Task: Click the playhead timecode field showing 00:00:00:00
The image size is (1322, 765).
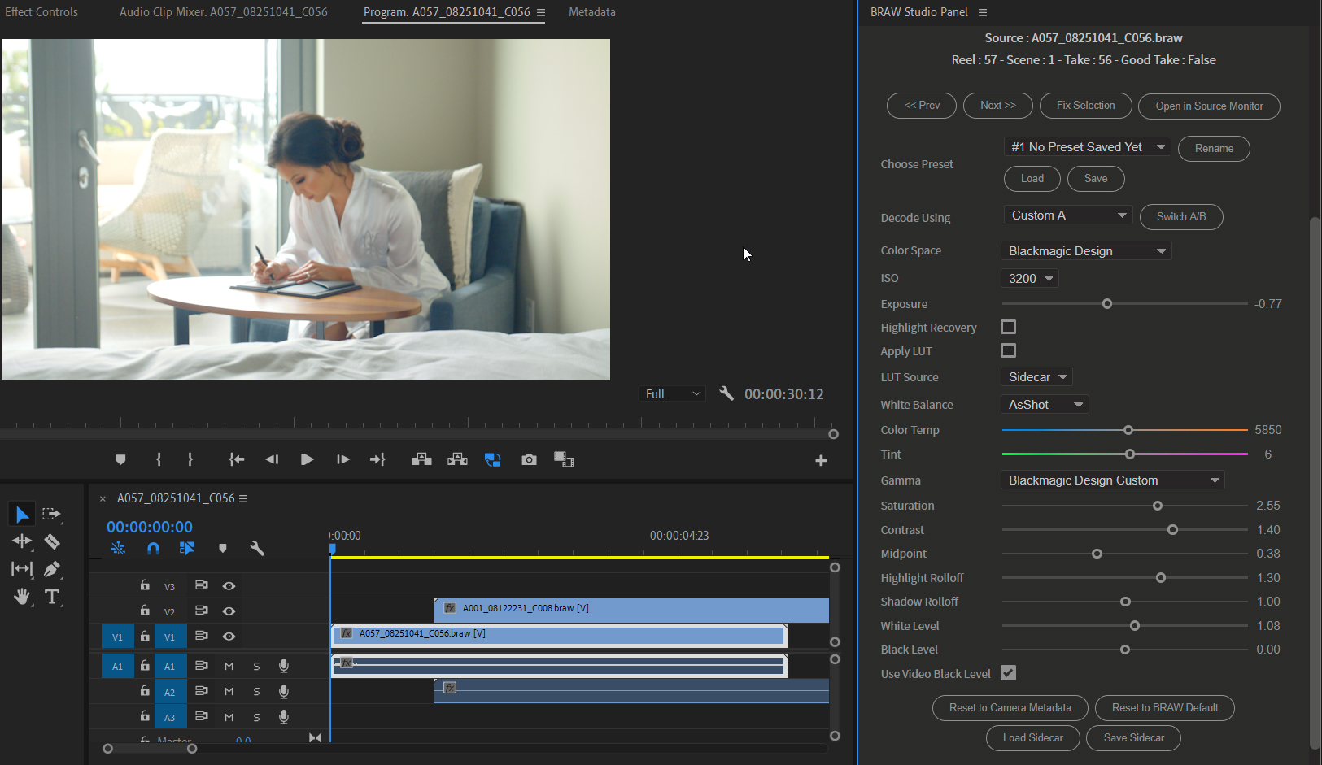Action: pyautogui.click(x=149, y=527)
